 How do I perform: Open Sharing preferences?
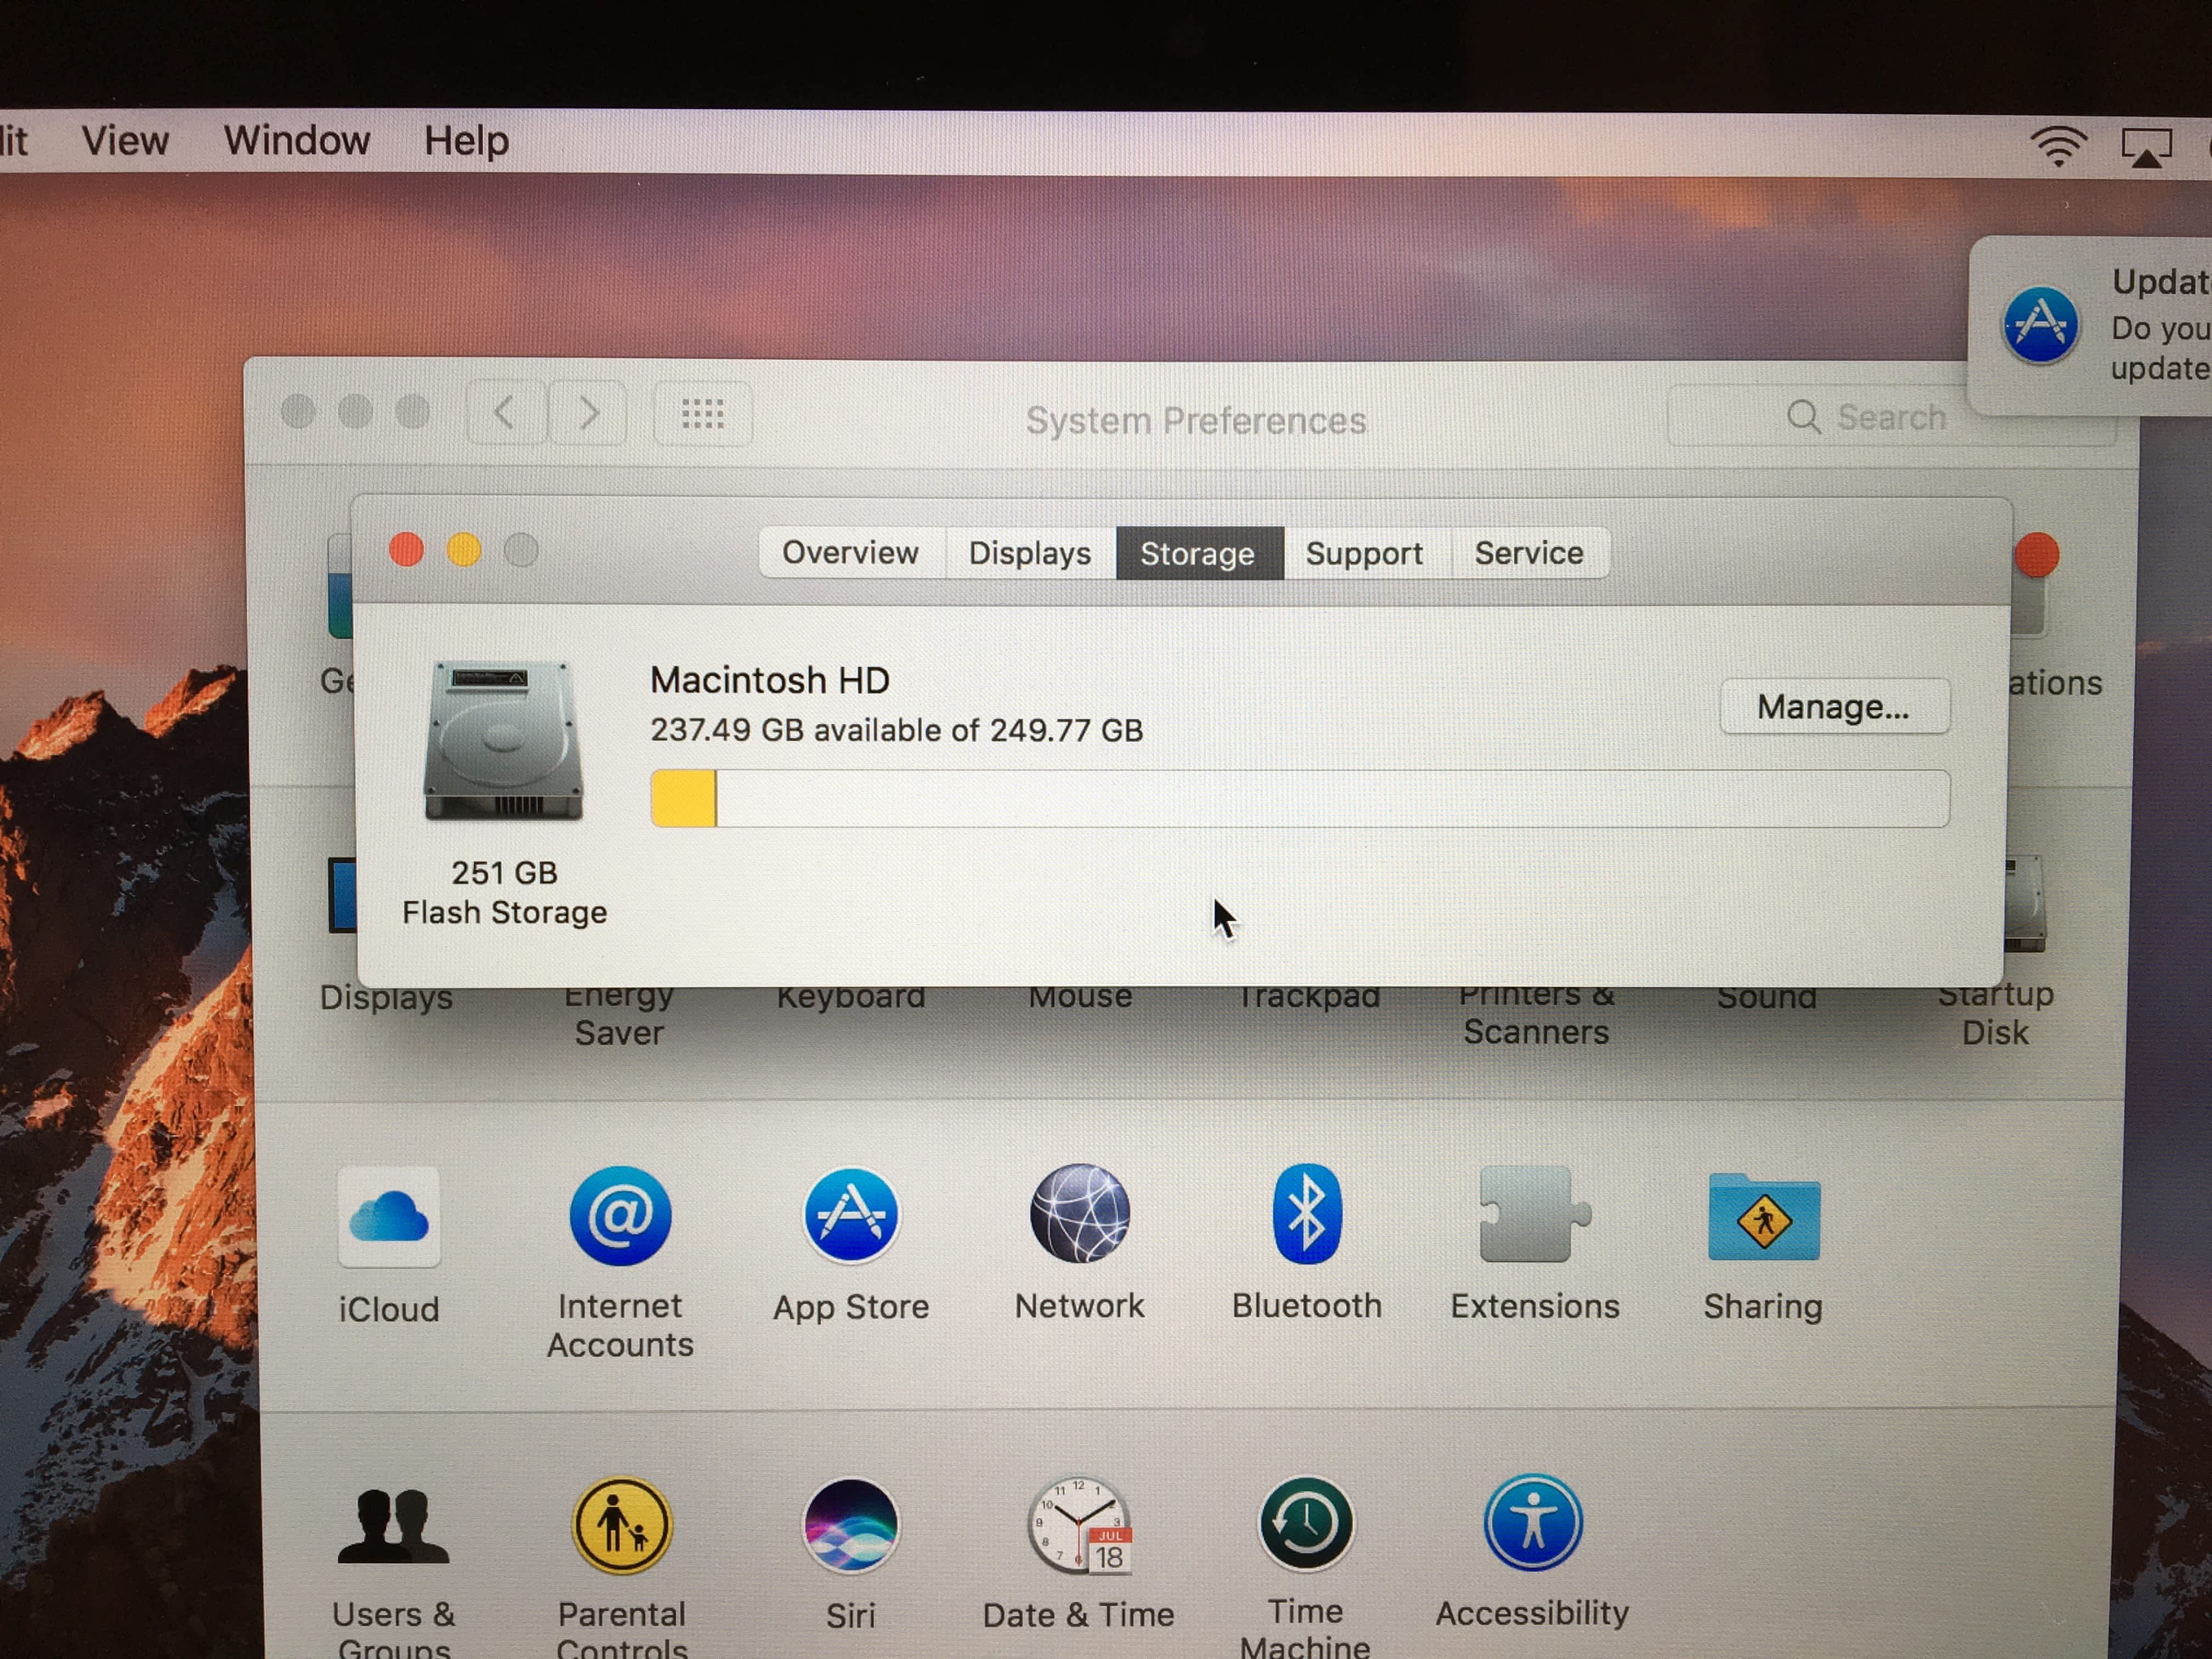(x=1764, y=1218)
